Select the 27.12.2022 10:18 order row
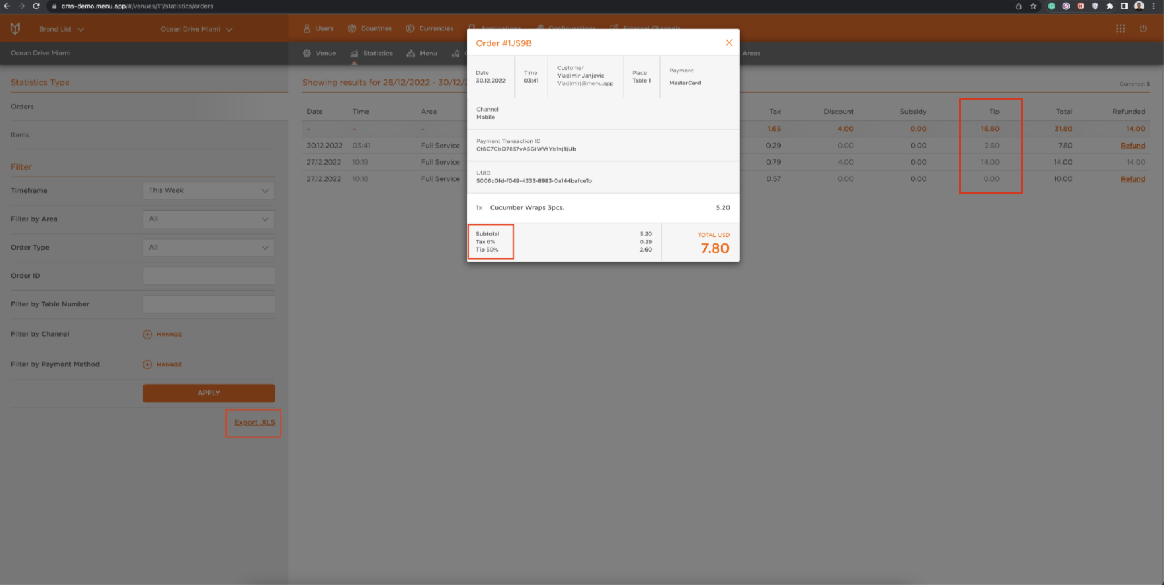Viewport: 1165px width, 585px height. click(726, 179)
